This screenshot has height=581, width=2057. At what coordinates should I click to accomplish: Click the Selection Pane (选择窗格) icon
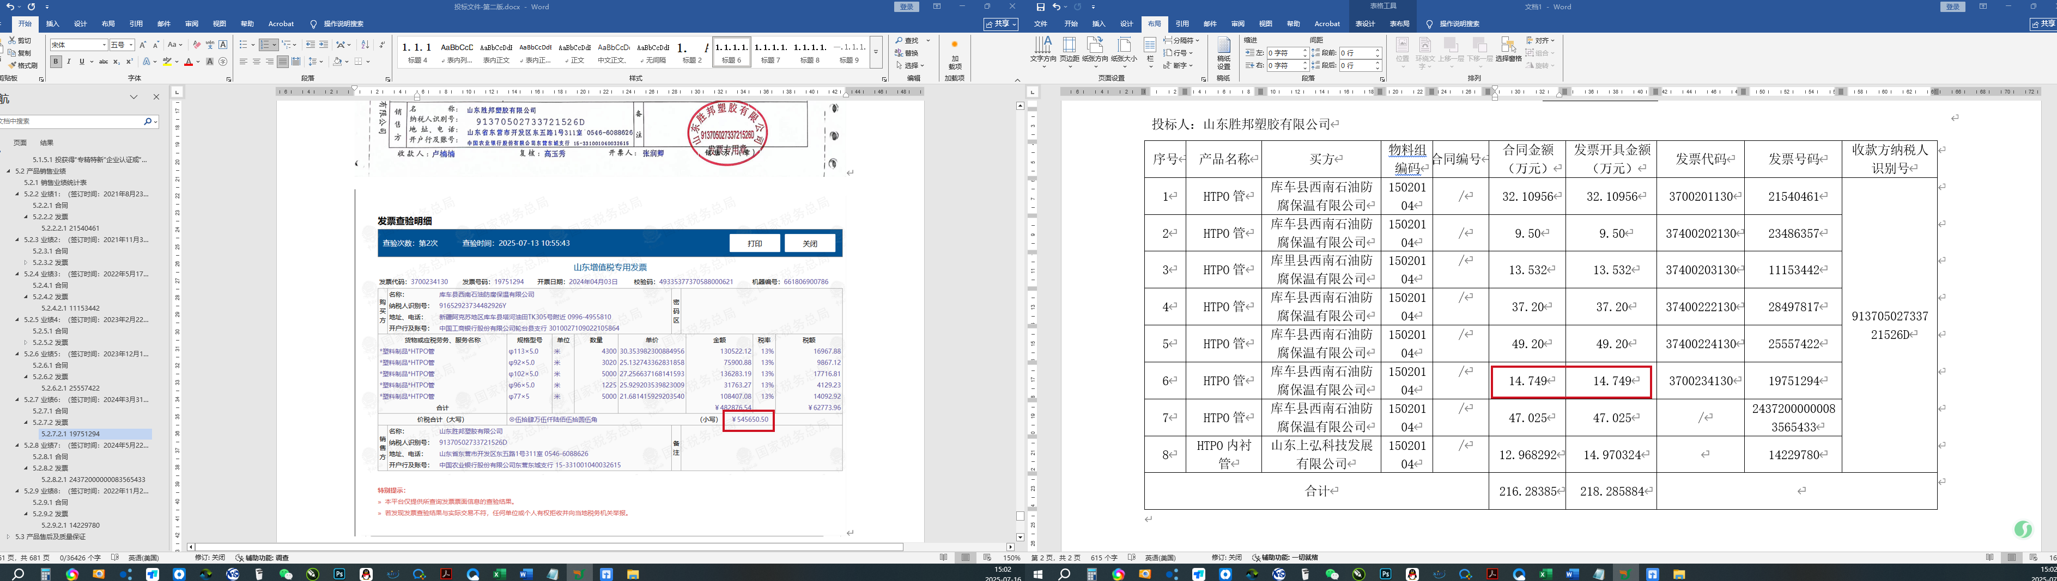coord(1508,50)
